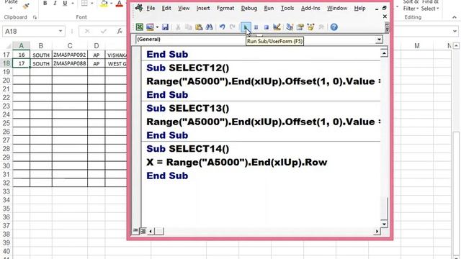Switch to Procedure View button

pyautogui.click(x=135, y=231)
